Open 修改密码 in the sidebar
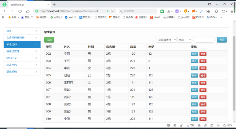This screenshot has height=129, width=236. tap(22, 65)
